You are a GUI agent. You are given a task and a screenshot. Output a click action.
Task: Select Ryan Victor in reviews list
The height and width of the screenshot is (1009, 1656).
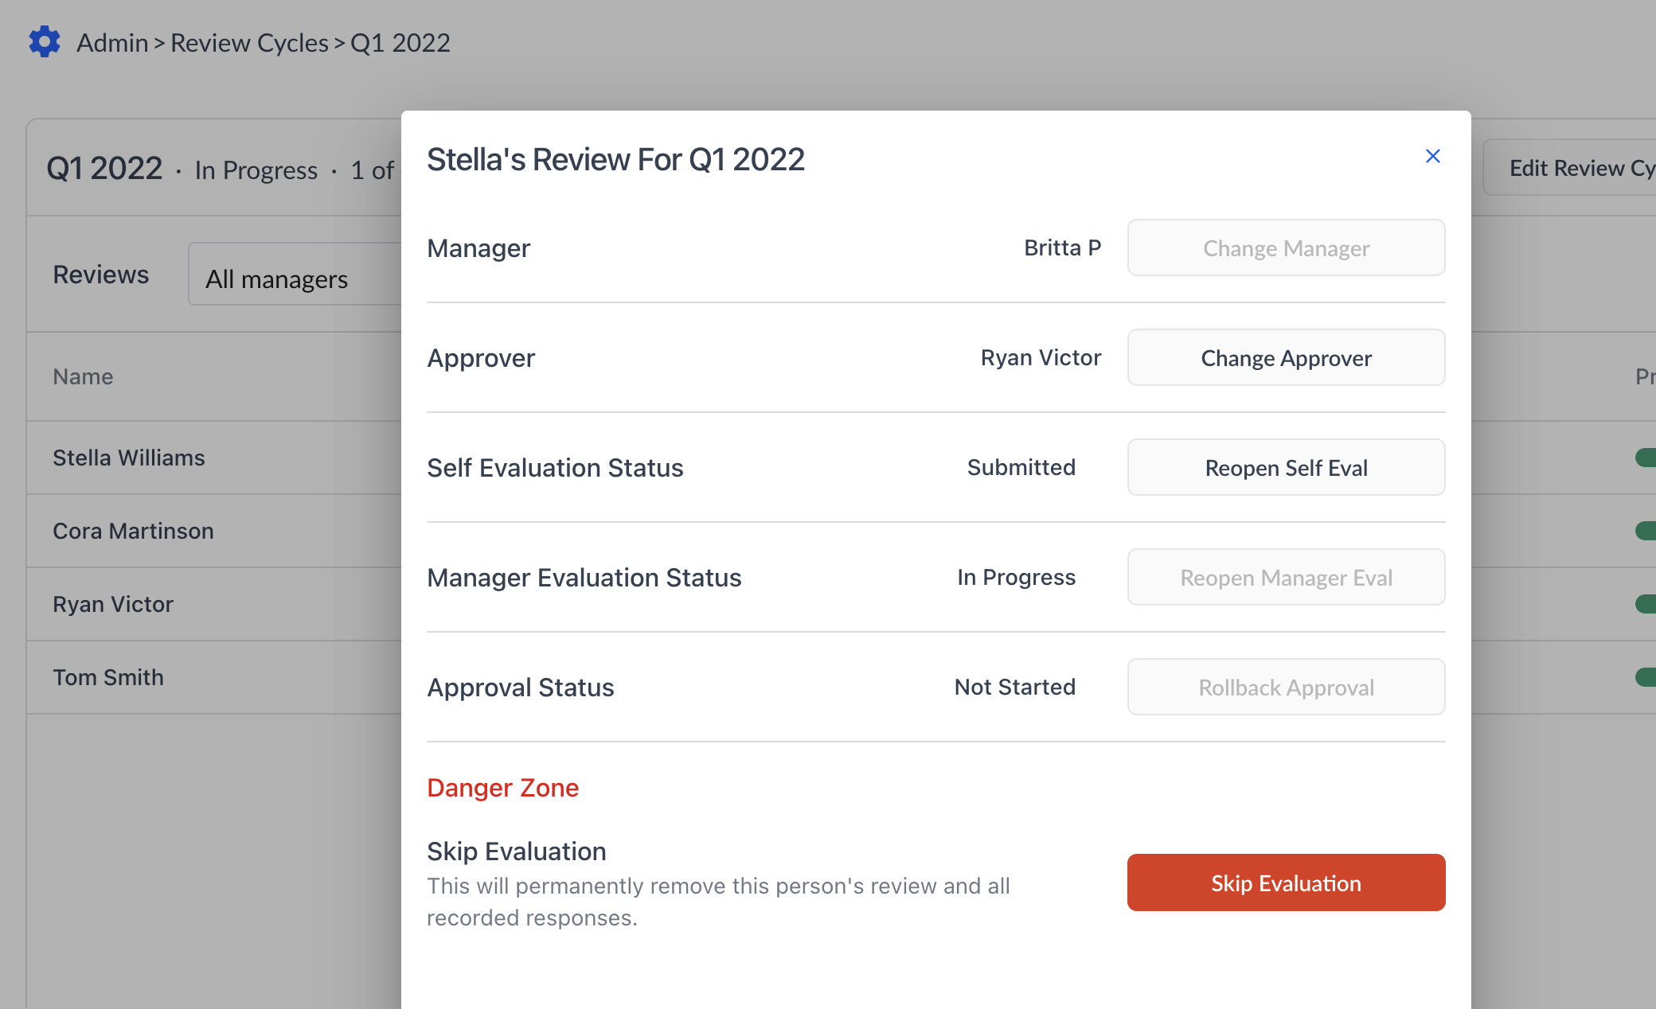[x=113, y=604]
